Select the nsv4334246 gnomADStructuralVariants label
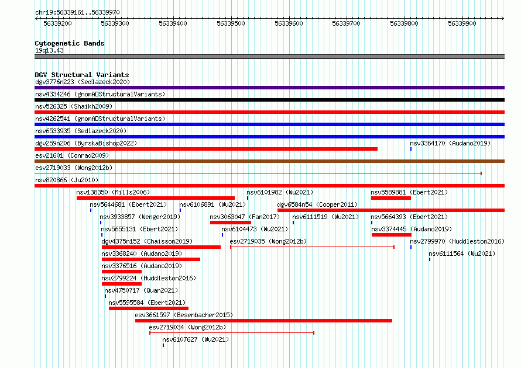This screenshot has height=368, width=521. [100, 94]
